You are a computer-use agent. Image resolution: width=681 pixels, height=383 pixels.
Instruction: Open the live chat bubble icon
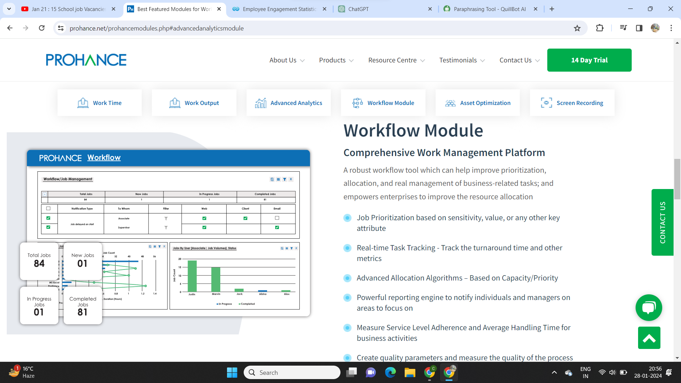pos(649,307)
